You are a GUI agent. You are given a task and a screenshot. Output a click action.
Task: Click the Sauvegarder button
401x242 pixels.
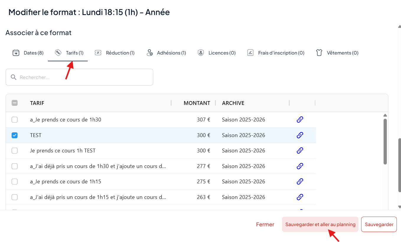(x=379, y=224)
